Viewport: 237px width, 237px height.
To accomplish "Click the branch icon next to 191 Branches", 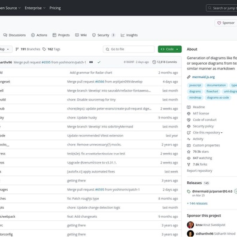I will point(17,49).
